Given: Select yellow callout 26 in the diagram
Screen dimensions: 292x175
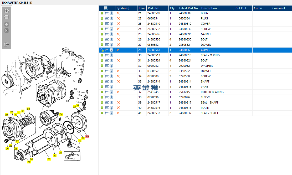Looking at the screenshot, I should [7, 148].
